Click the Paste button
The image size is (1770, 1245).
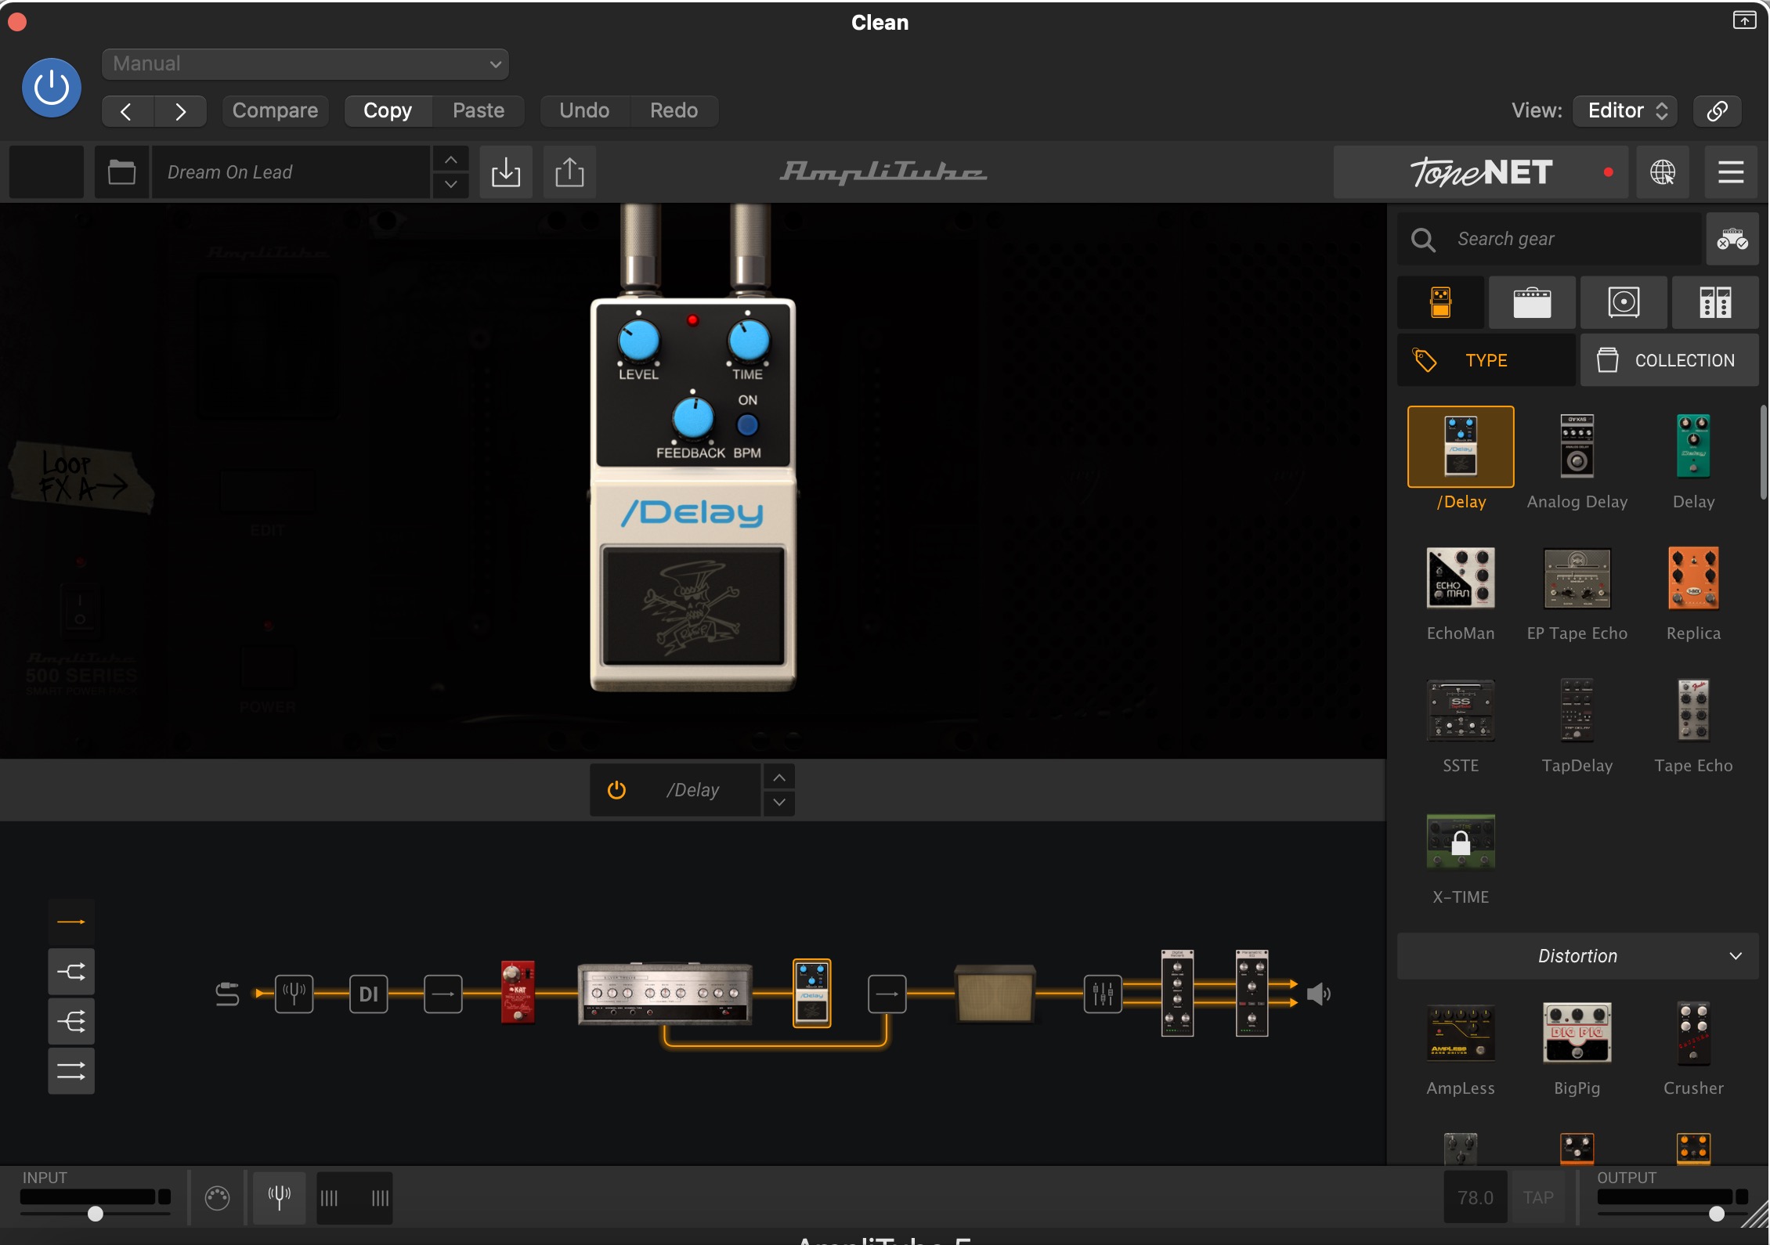(479, 110)
